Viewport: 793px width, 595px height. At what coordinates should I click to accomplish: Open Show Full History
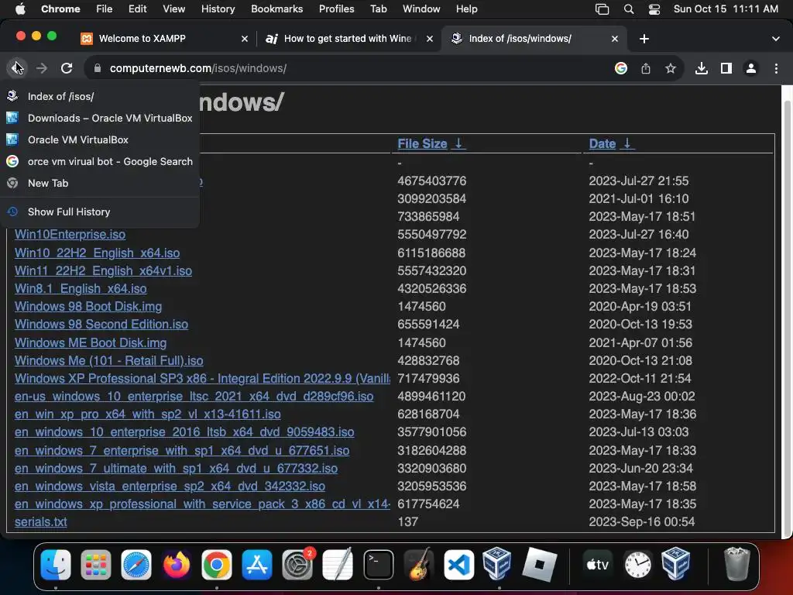click(100, 212)
